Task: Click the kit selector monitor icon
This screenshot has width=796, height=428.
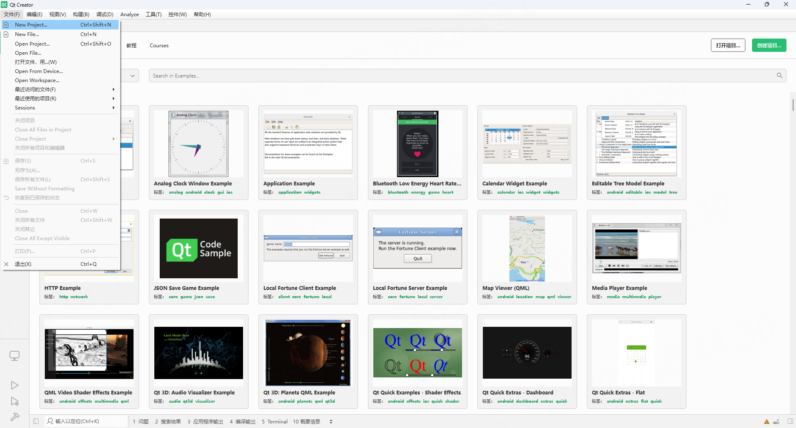Action: pyautogui.click(x=15, y=356)
